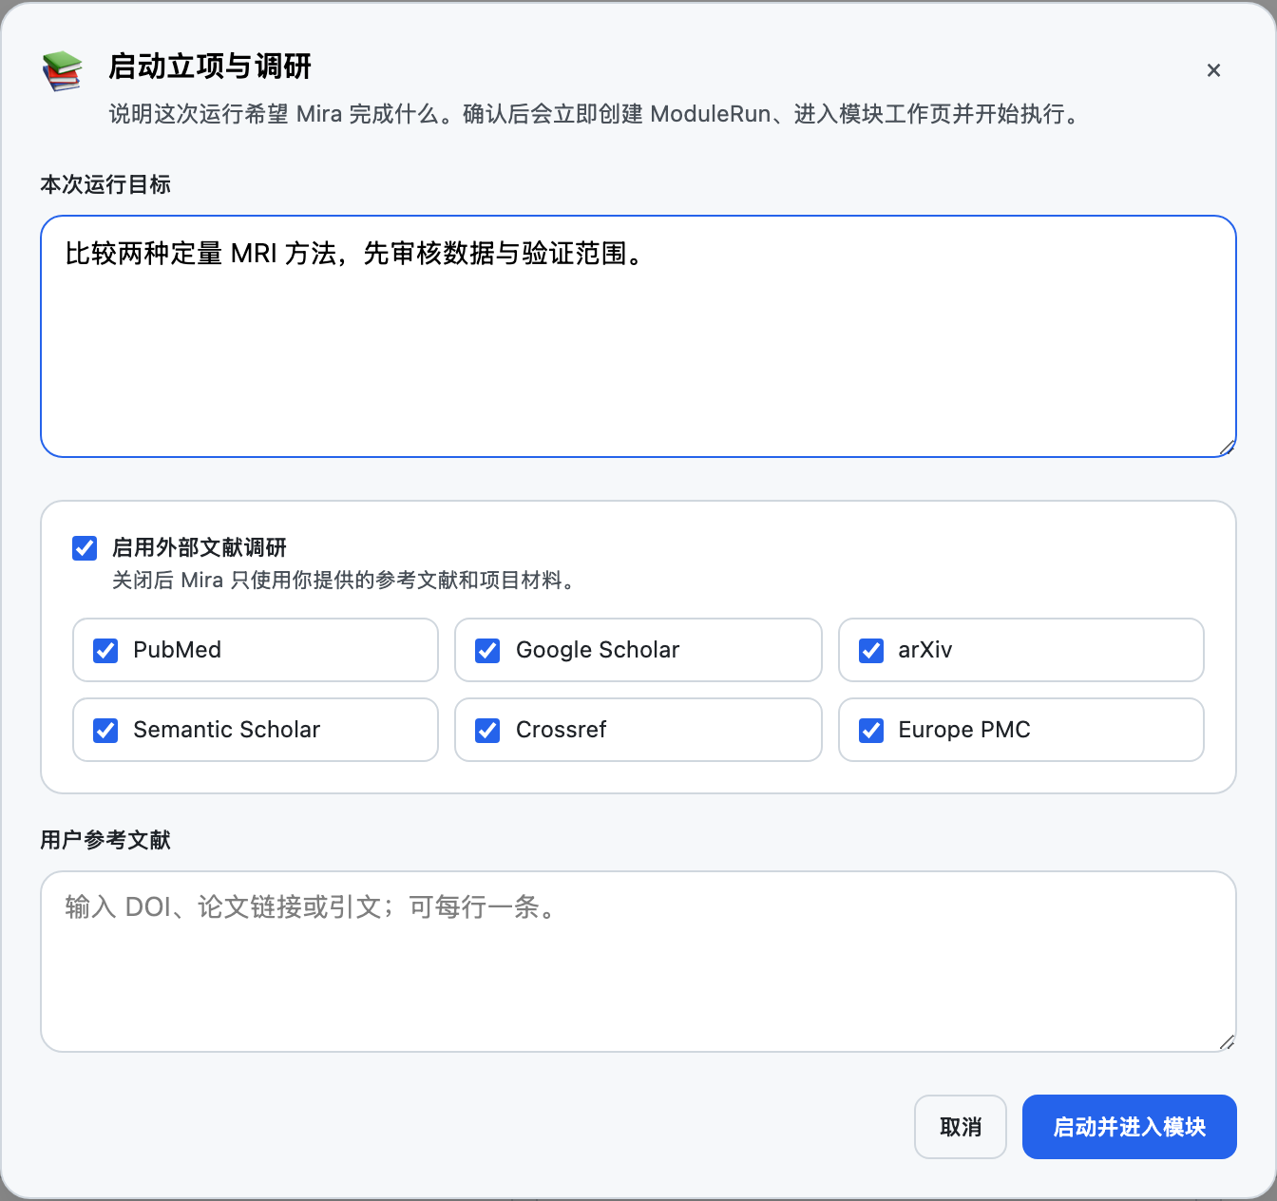The height and width of the screenshot is (1201, 1277).
Task: Deselect the Crossref source
Action: coord(487,731)
